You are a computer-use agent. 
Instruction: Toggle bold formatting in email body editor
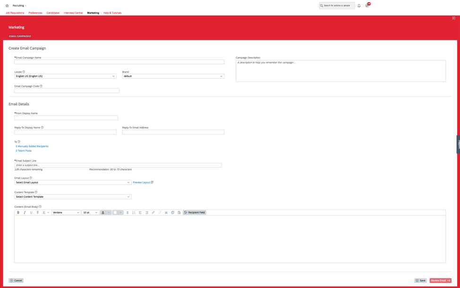click(x=18, y=212)
